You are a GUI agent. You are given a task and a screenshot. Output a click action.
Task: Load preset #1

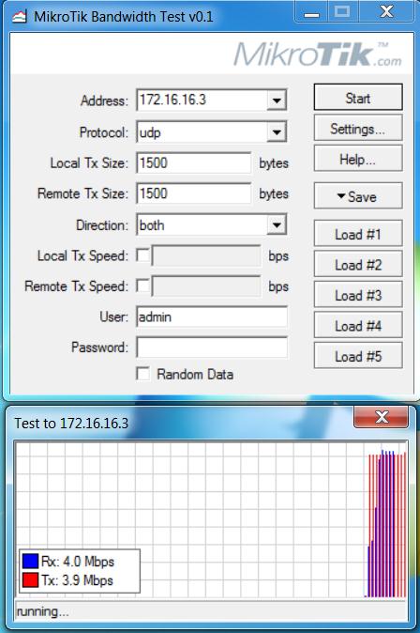pos(358,233)
